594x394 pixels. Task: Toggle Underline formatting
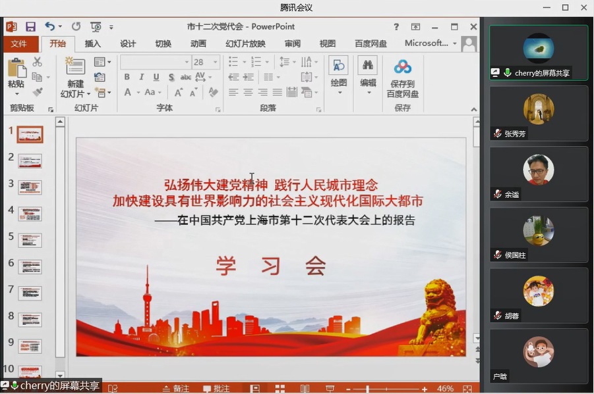[x=157, y=77]
